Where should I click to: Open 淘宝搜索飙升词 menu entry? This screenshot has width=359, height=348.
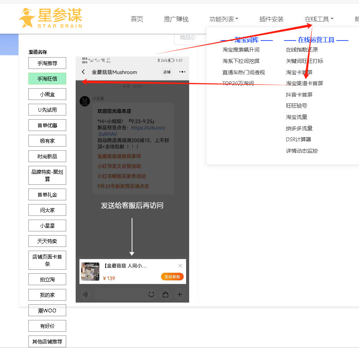pos(241,50)
